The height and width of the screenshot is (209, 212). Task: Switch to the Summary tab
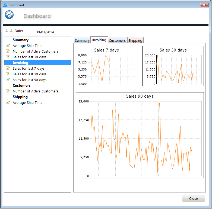[x=82, y=40]
